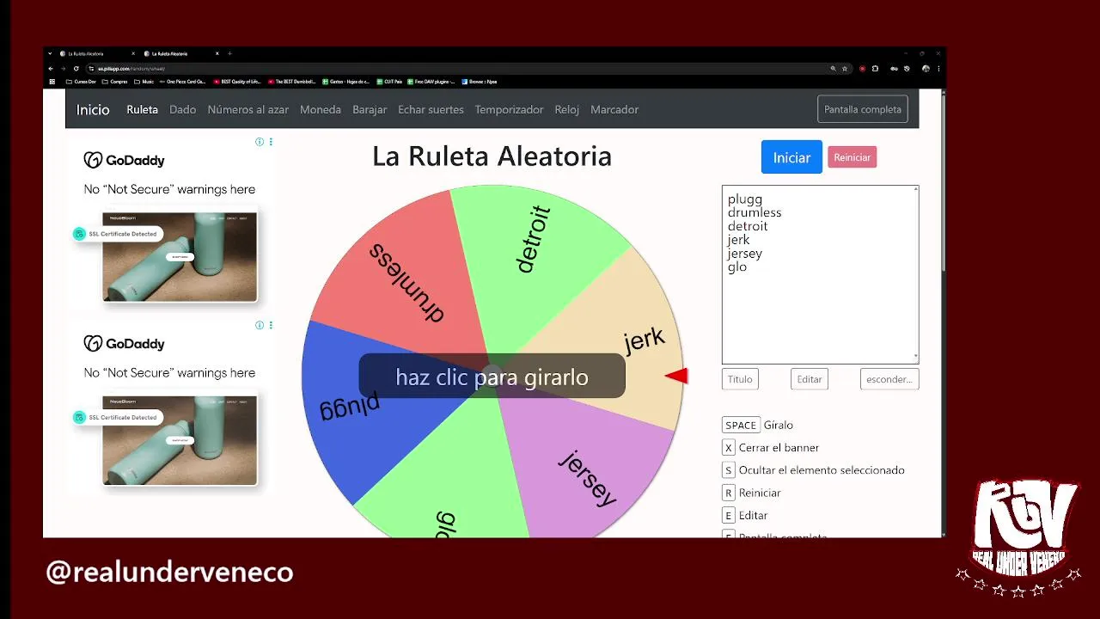Go back with the browser back arrow

(x=51, y=68)
